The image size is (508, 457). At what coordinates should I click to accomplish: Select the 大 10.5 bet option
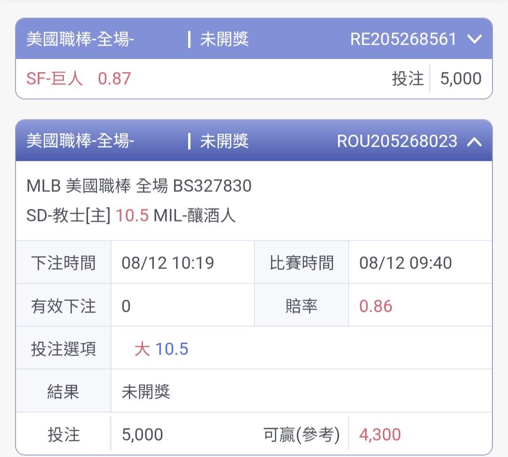coord(161,349)
